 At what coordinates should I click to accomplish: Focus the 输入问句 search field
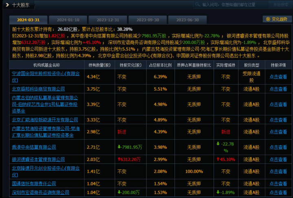(x=231, y=4)
